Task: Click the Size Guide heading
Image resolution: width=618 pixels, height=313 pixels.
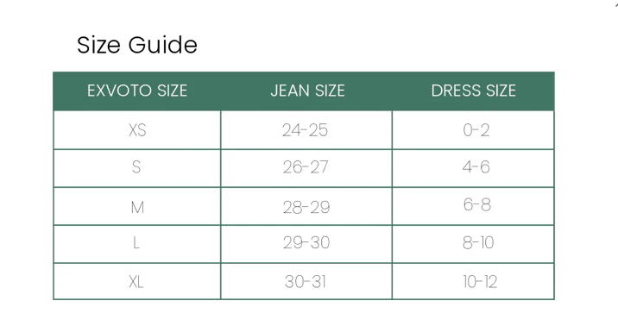Action: point(136,45)
